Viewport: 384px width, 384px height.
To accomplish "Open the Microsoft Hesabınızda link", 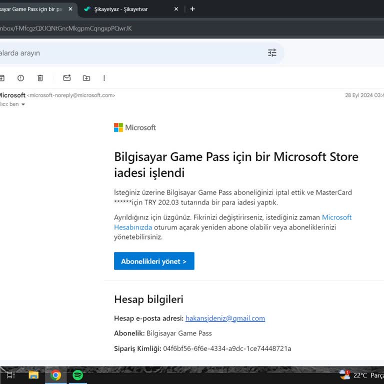I will [x=232, y=222].
